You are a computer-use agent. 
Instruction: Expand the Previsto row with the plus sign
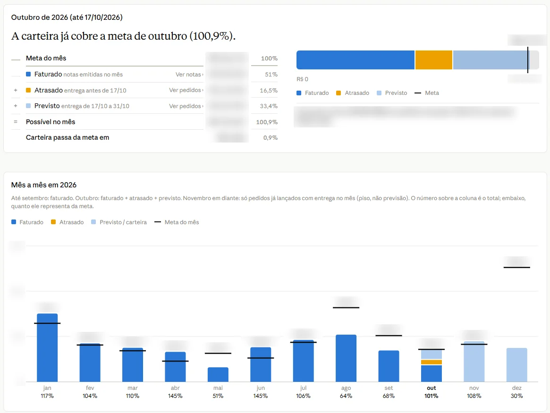(16, 106)
